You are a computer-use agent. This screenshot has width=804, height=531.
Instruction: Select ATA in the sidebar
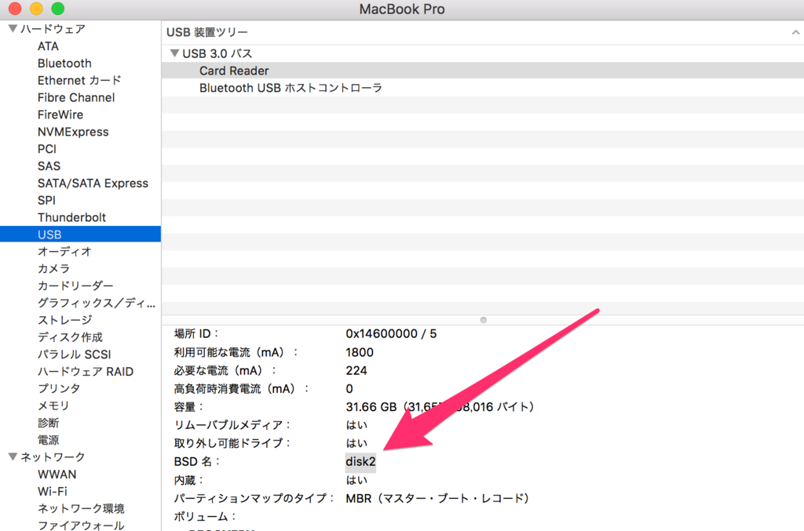click(48, 46)
